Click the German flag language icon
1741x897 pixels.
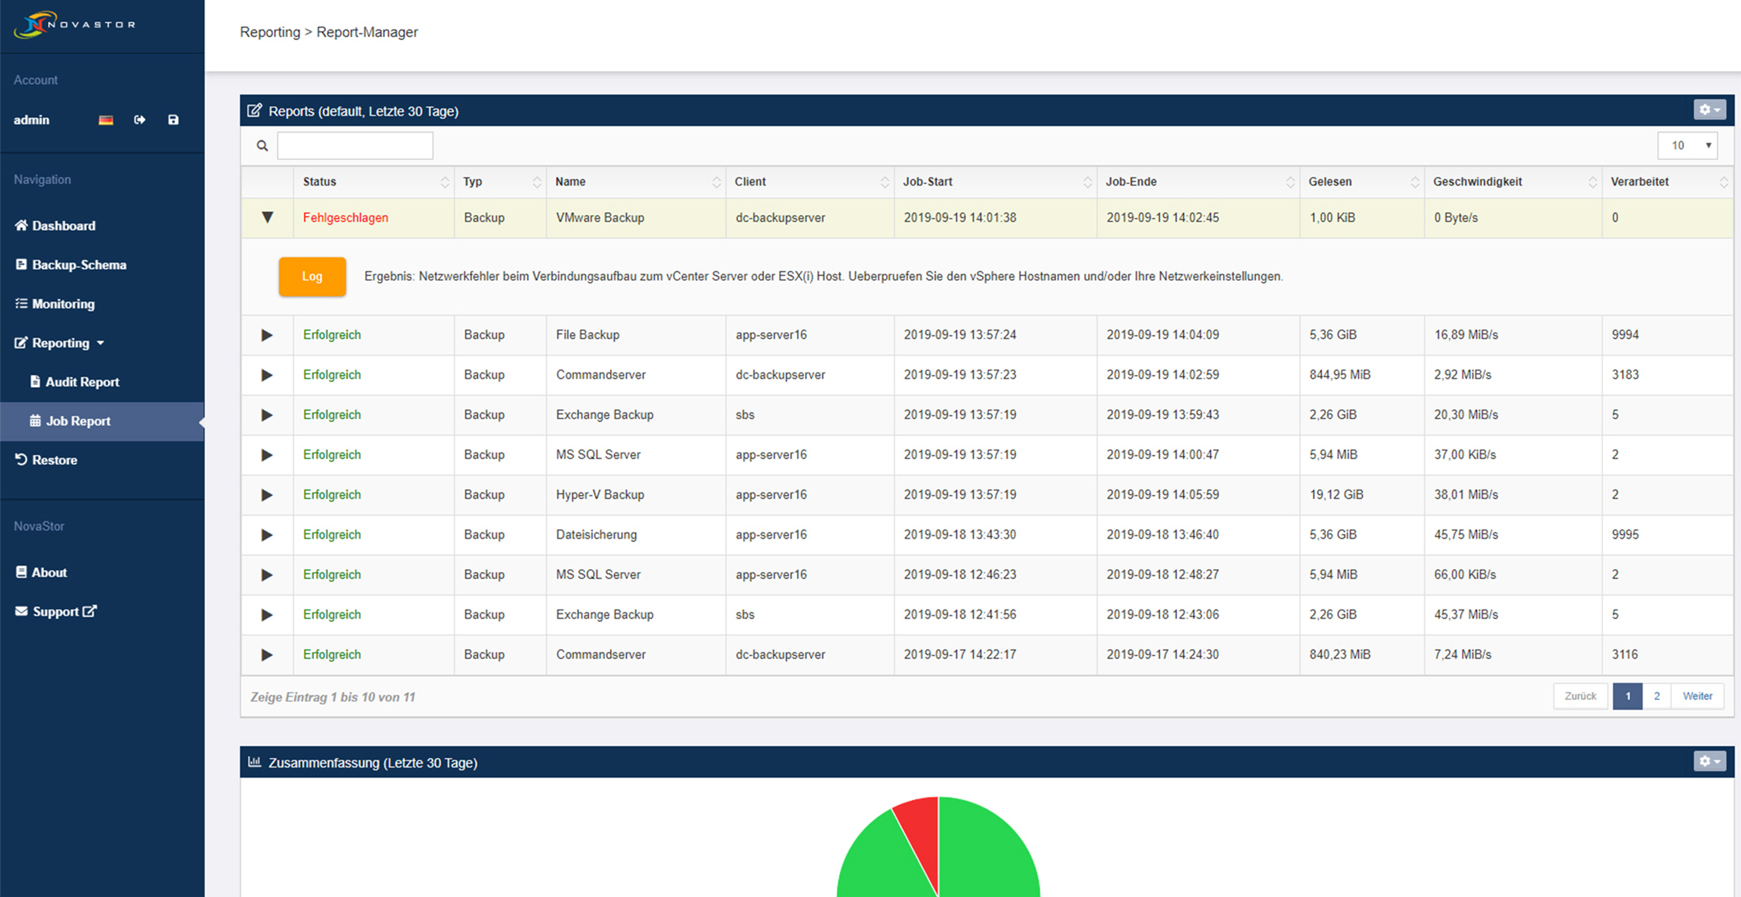click(x=106, y=120)
